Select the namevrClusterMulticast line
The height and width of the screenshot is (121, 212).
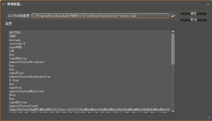27,91
